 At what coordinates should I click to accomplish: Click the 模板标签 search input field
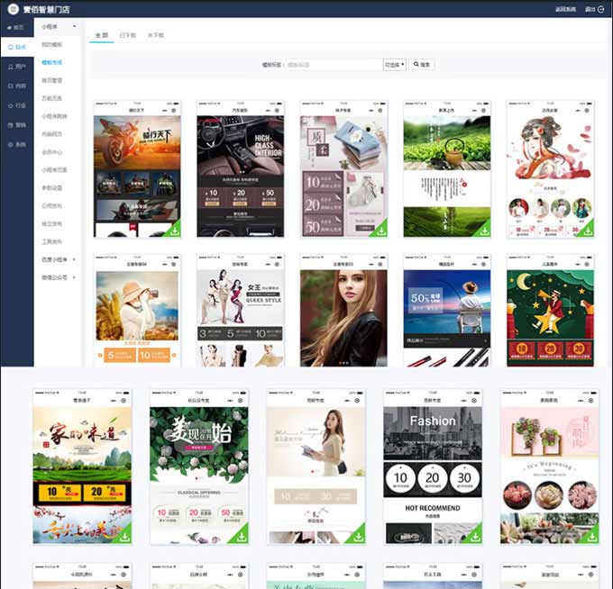pos(332,65)
